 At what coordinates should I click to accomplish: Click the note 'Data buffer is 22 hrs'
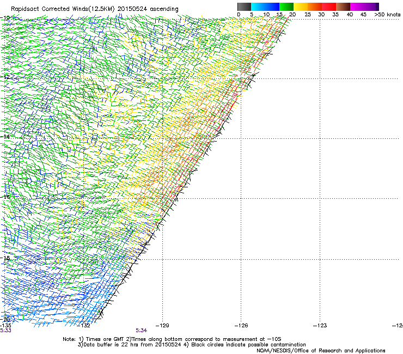click(110, 345)
